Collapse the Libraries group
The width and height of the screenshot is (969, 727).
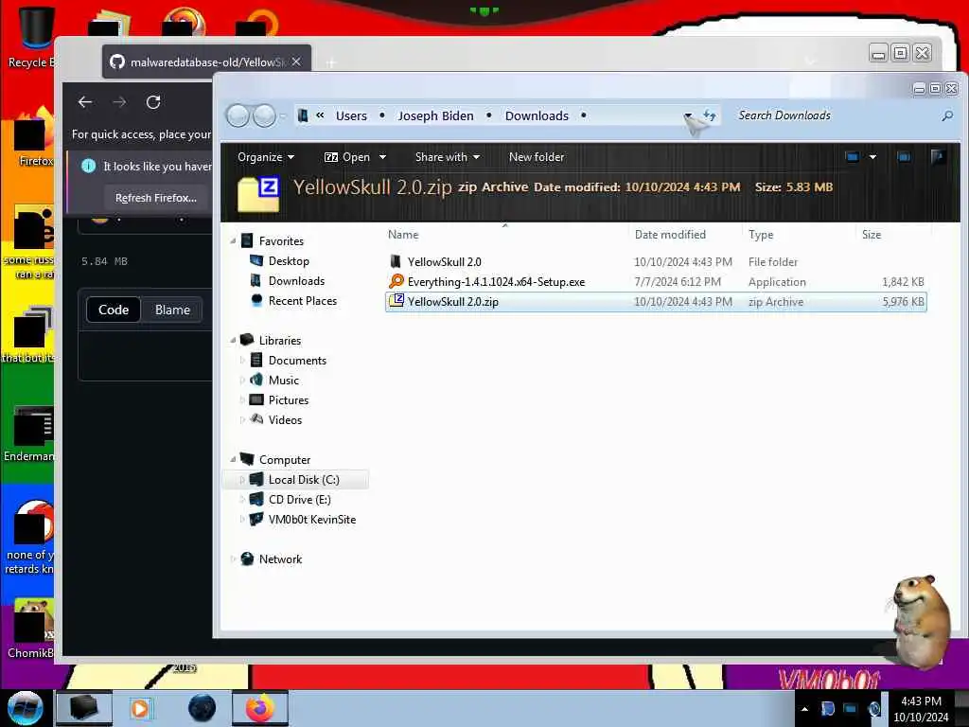pos(233,340)
